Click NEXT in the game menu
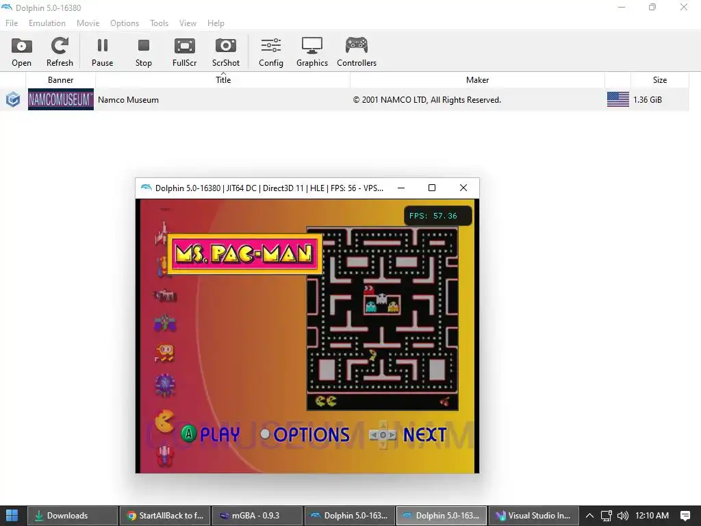This screenshot has width=701, height=526. pyautogui.click(x=424, y=434)
